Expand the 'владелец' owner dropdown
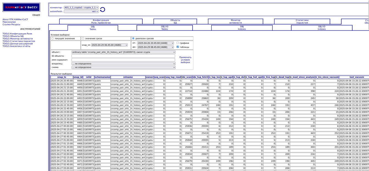Viewport: 369px width, 171px height. [123, 64]
